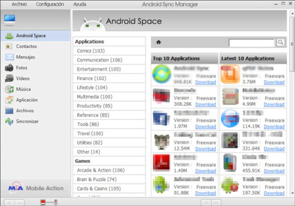Select the Comics (103) category

tap(109, 51)
